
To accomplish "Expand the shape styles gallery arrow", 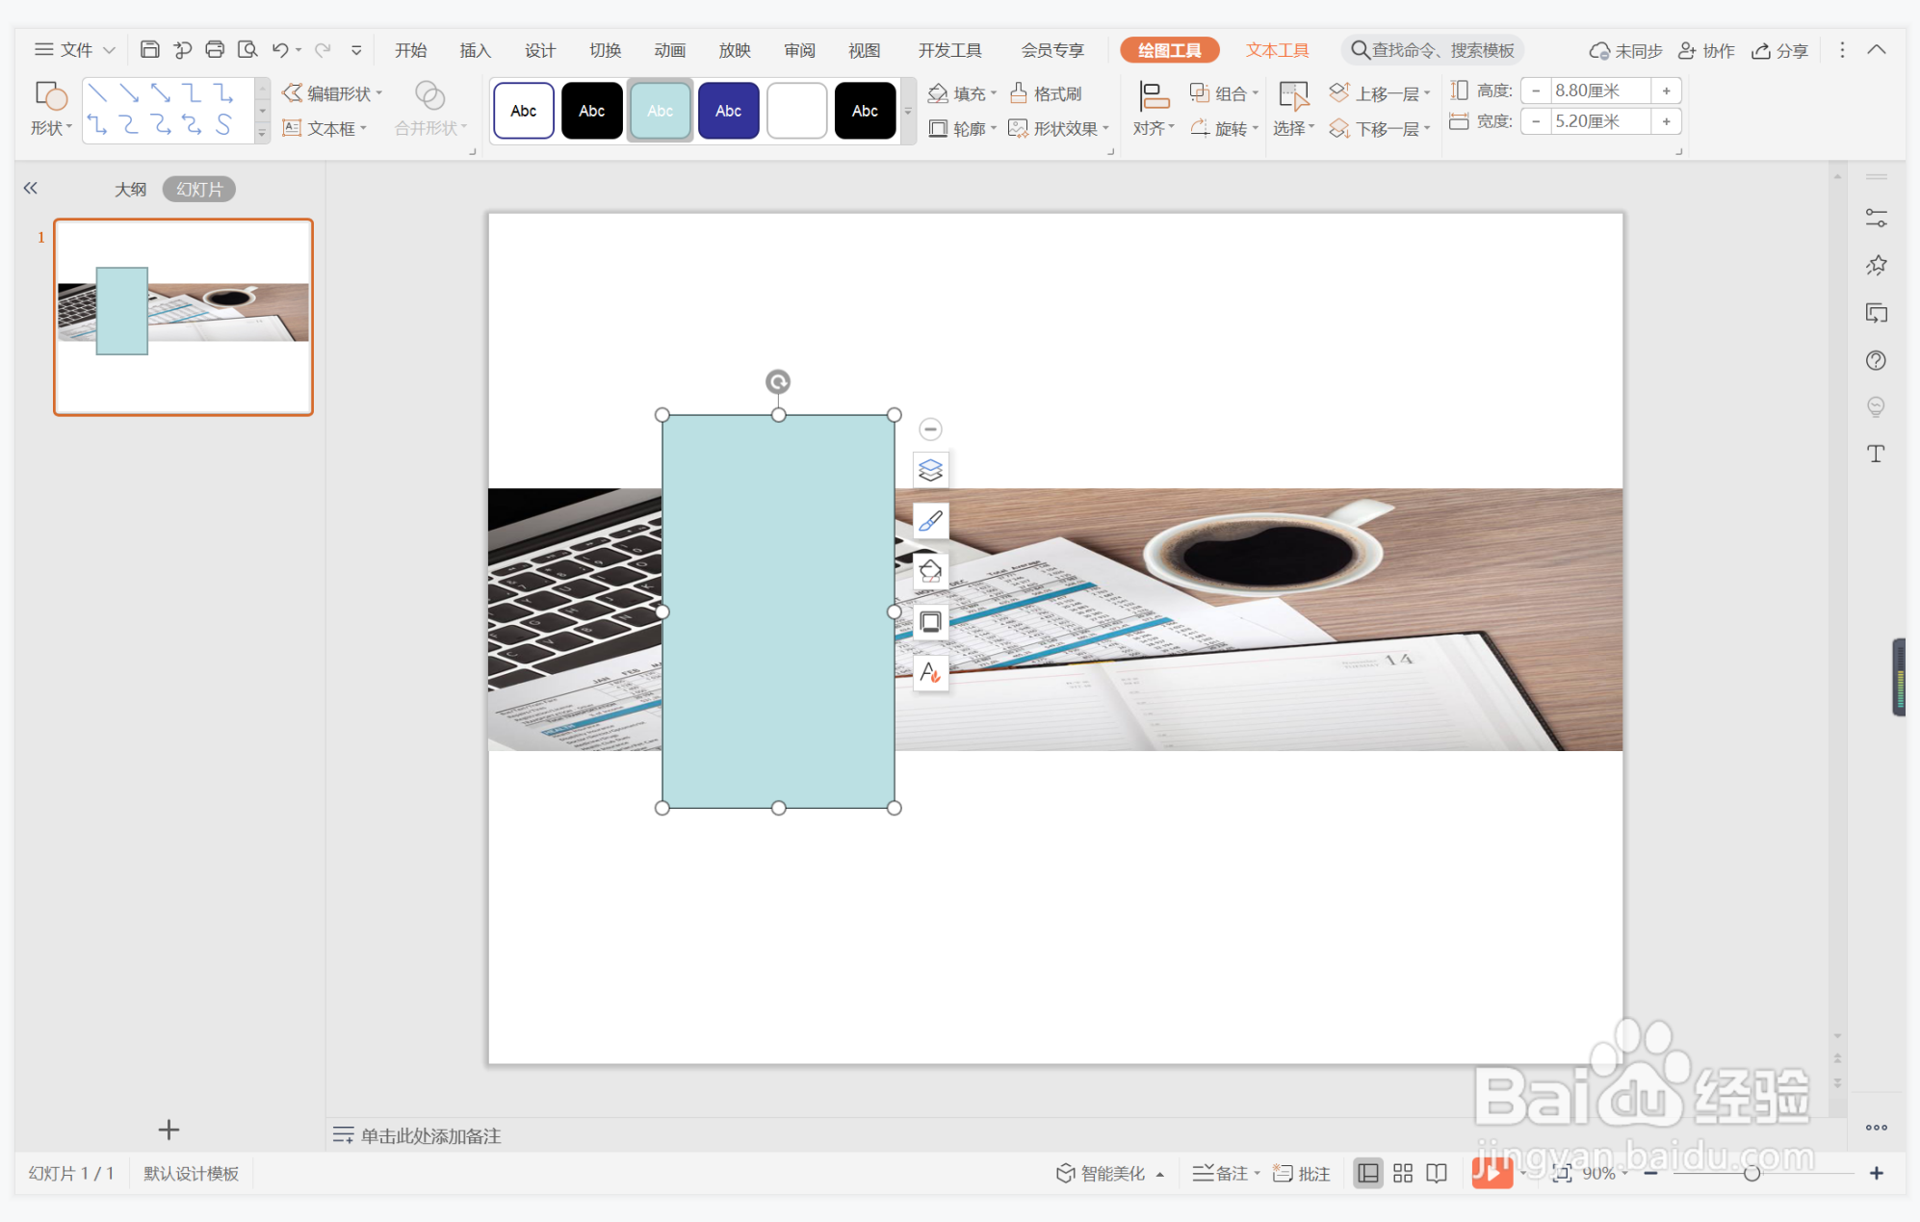I will (908, 112).
